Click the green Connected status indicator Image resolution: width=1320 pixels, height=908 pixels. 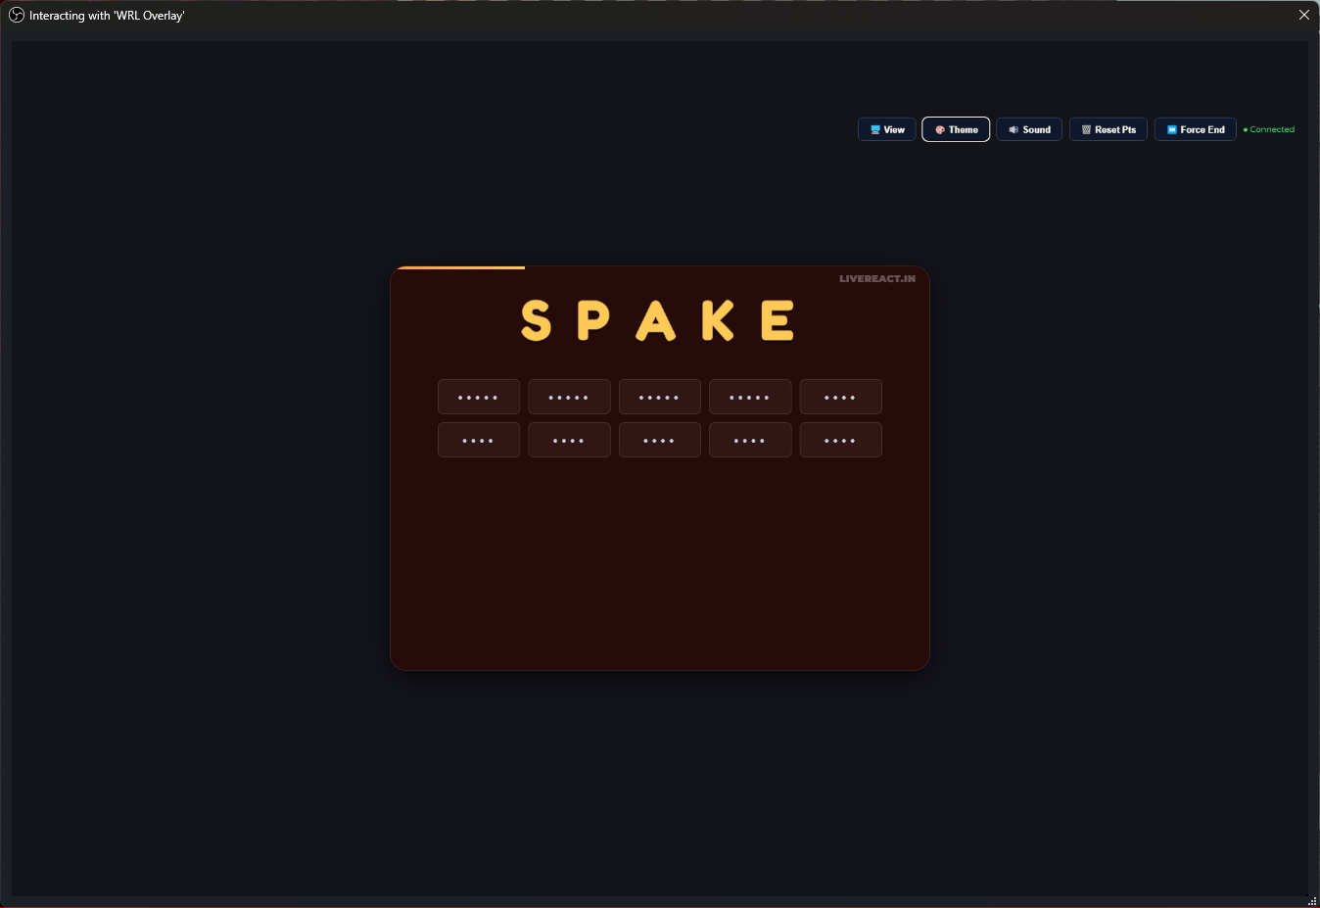pyautogui.click(x=1269, y=129)
